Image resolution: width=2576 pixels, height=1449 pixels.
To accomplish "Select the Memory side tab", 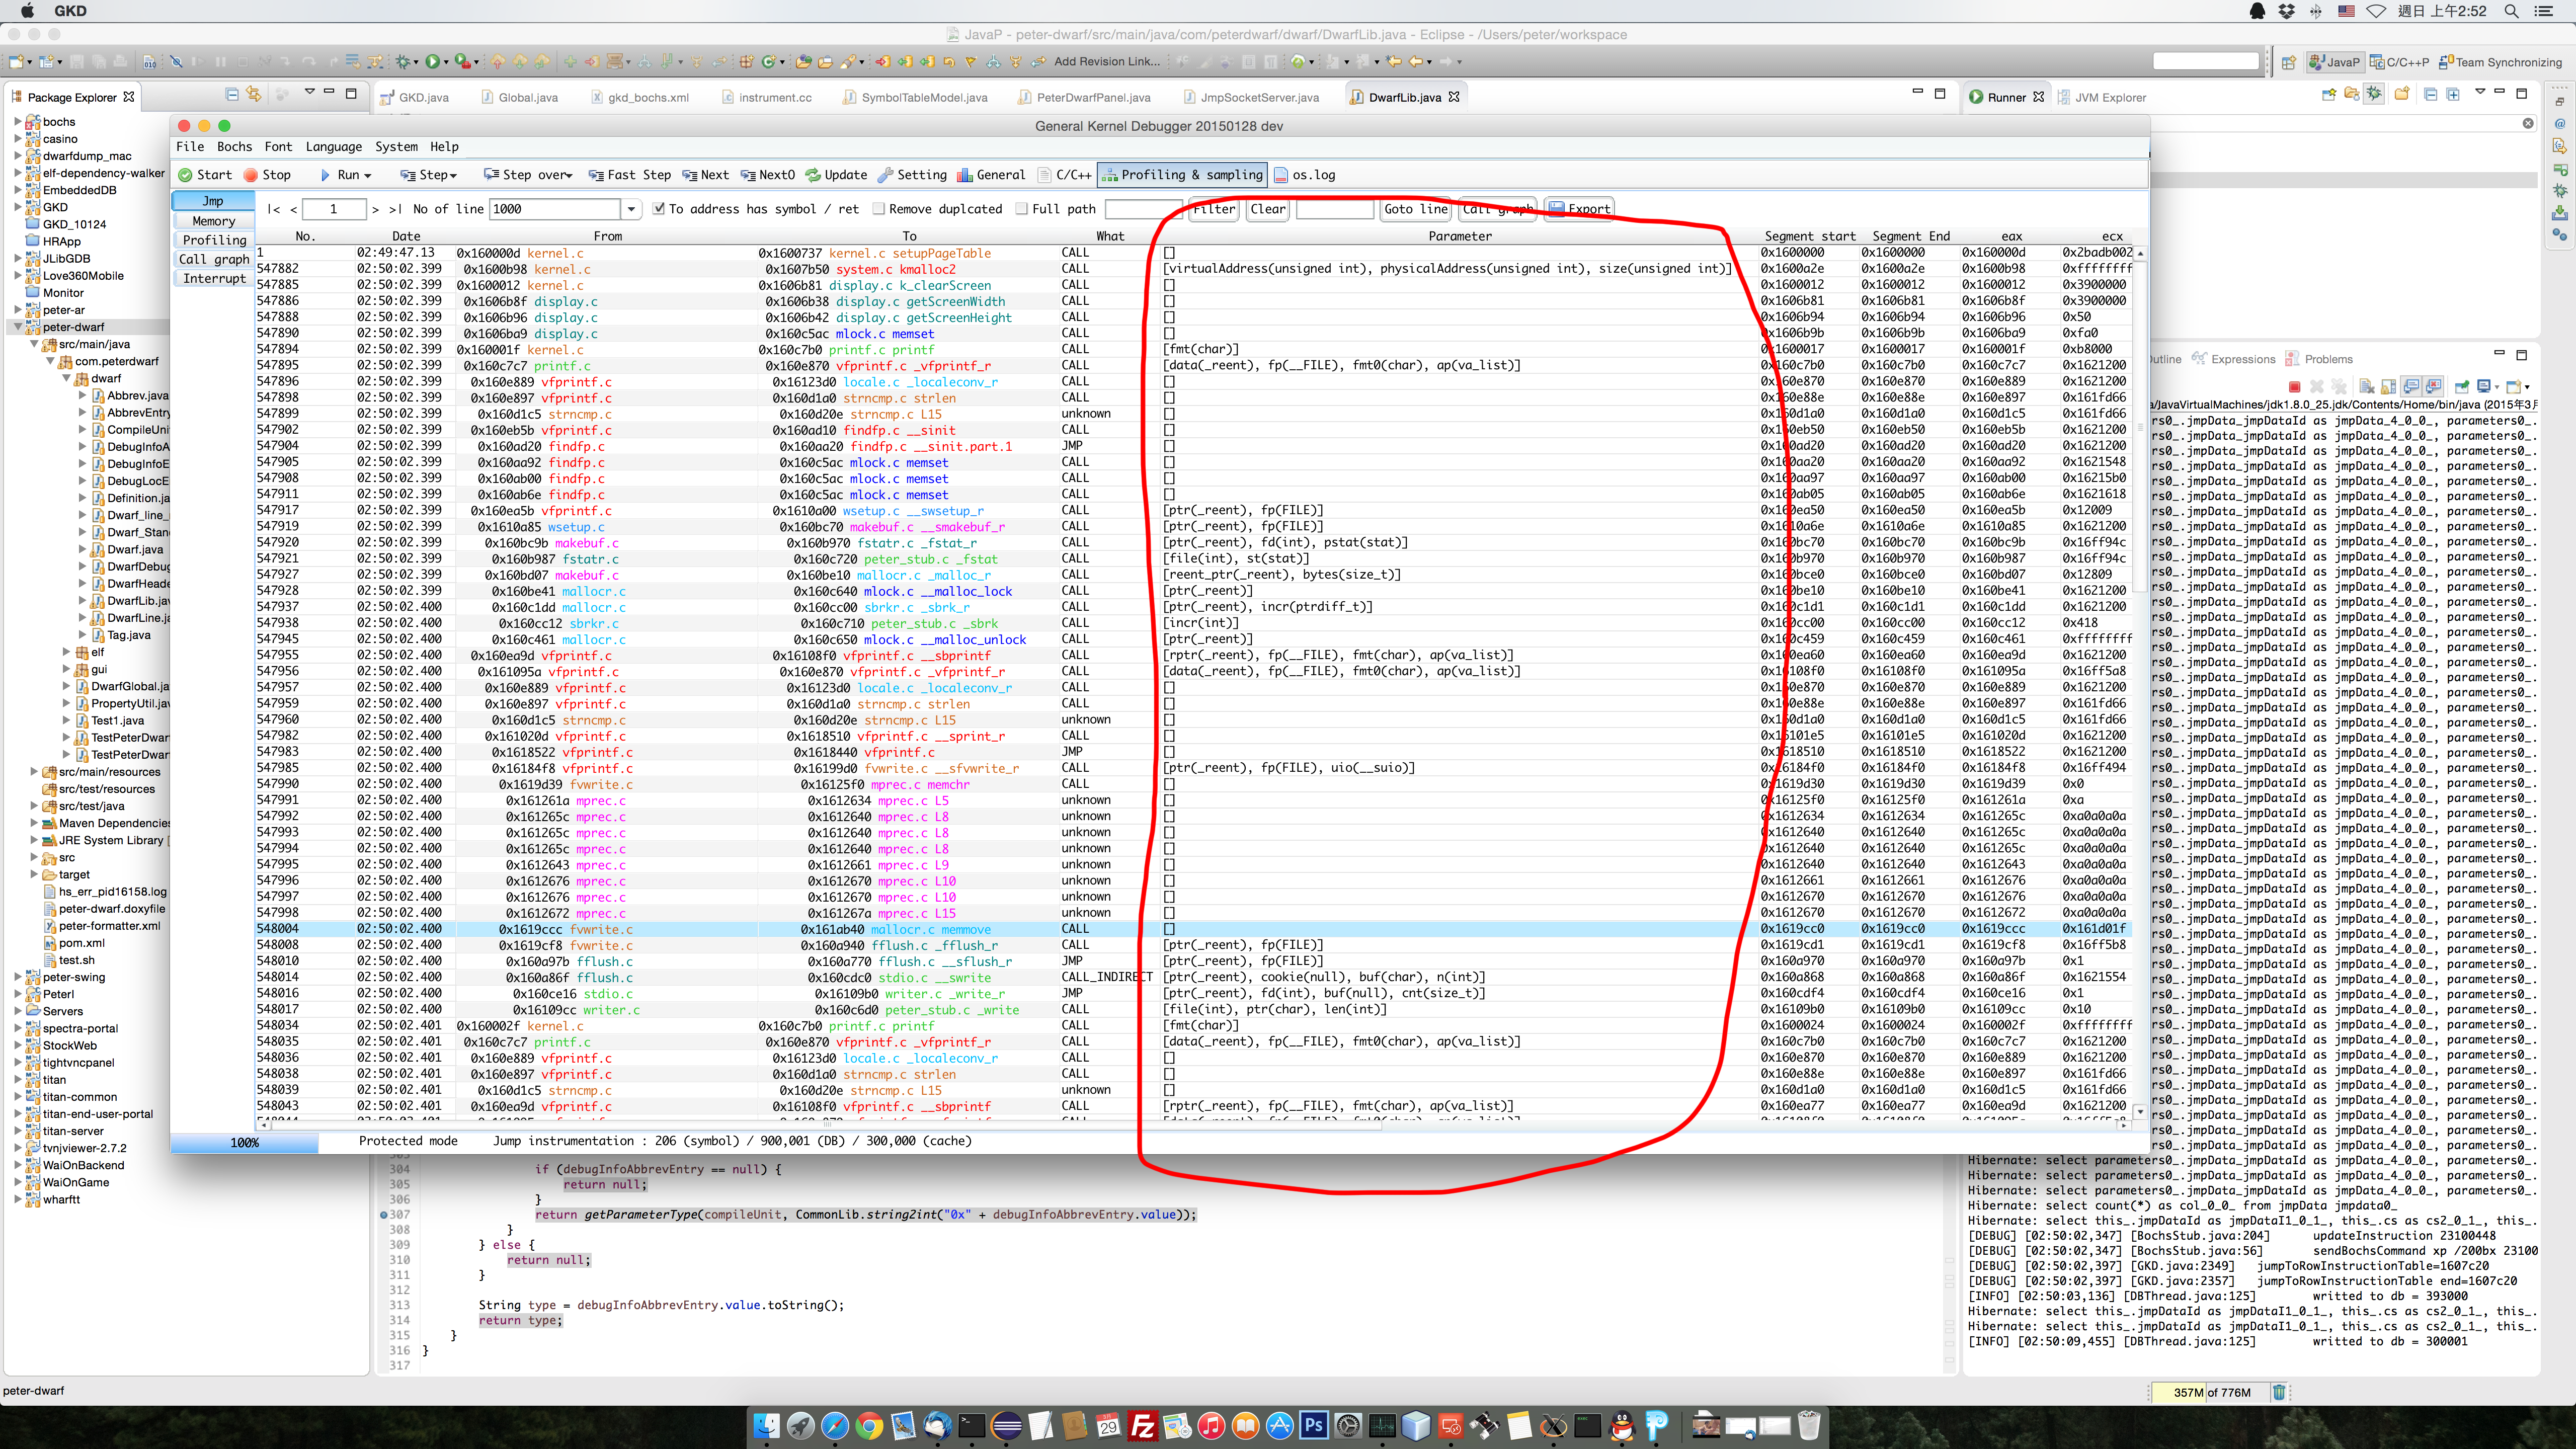I will point(214,221).
